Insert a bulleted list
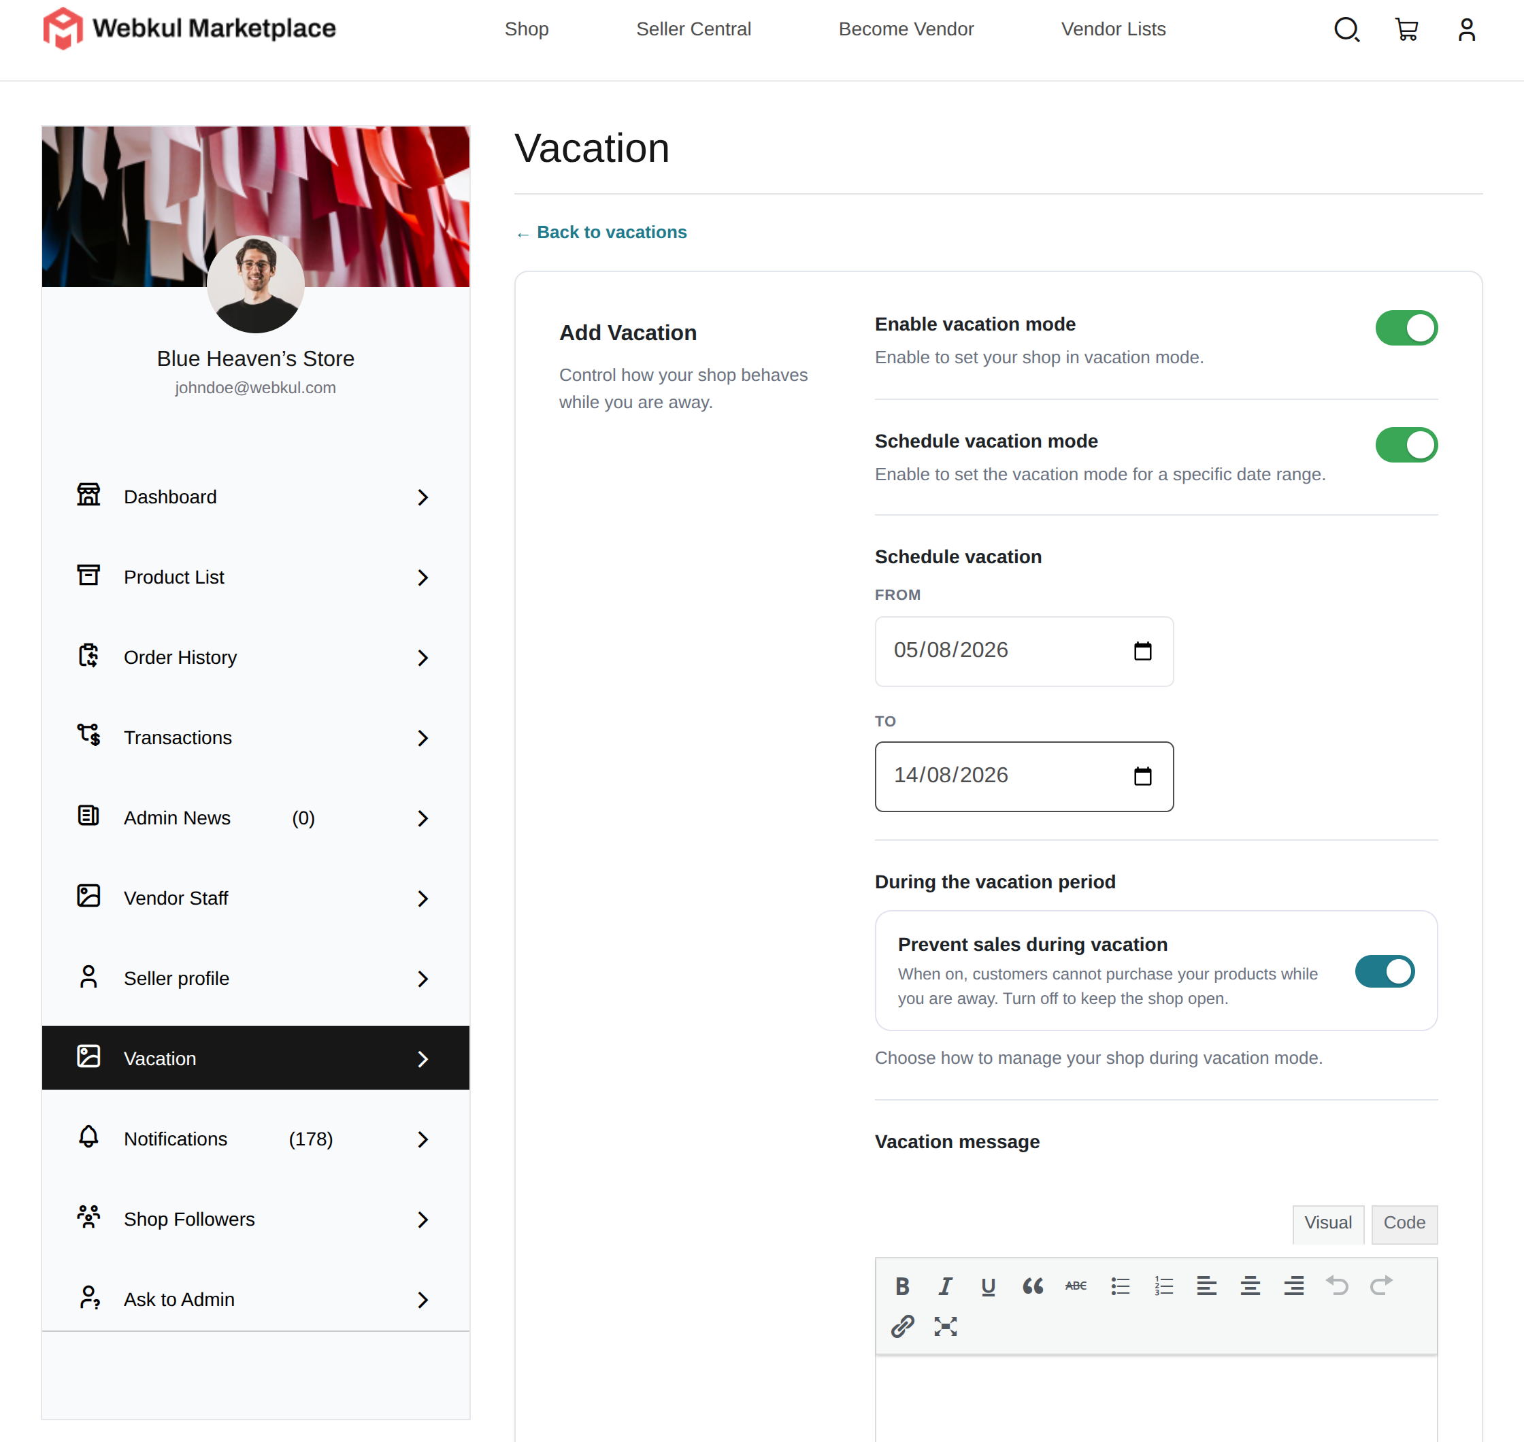The image size is (1524, 1442). coord(1120,1286)
